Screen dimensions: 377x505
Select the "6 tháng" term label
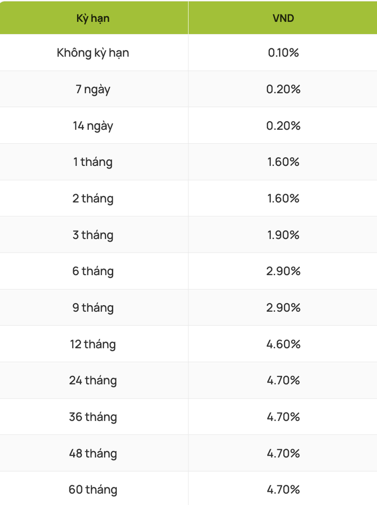93,271
